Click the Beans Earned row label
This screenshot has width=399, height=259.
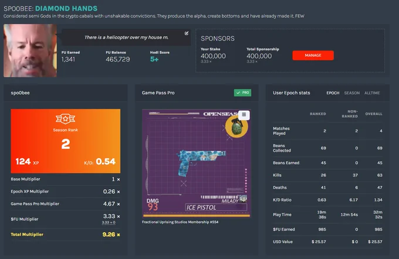coord(286,163)
